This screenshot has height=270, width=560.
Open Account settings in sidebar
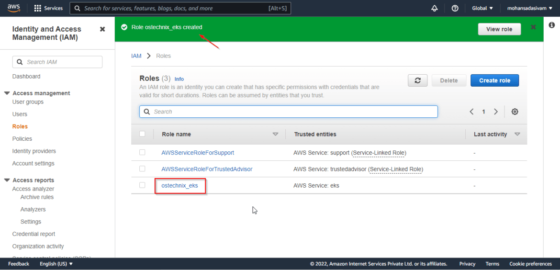pos(33,163)
